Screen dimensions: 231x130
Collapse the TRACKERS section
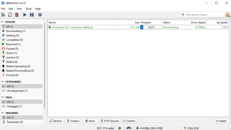(3, 113)
